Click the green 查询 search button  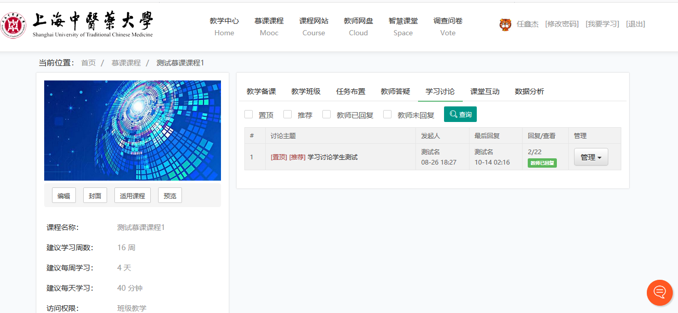(x=460, y=114)
